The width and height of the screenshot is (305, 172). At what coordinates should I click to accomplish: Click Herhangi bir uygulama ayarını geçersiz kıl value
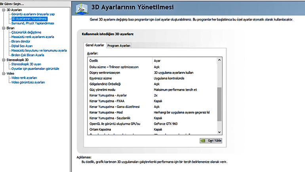pyautogui.click(x=181, y=112)
